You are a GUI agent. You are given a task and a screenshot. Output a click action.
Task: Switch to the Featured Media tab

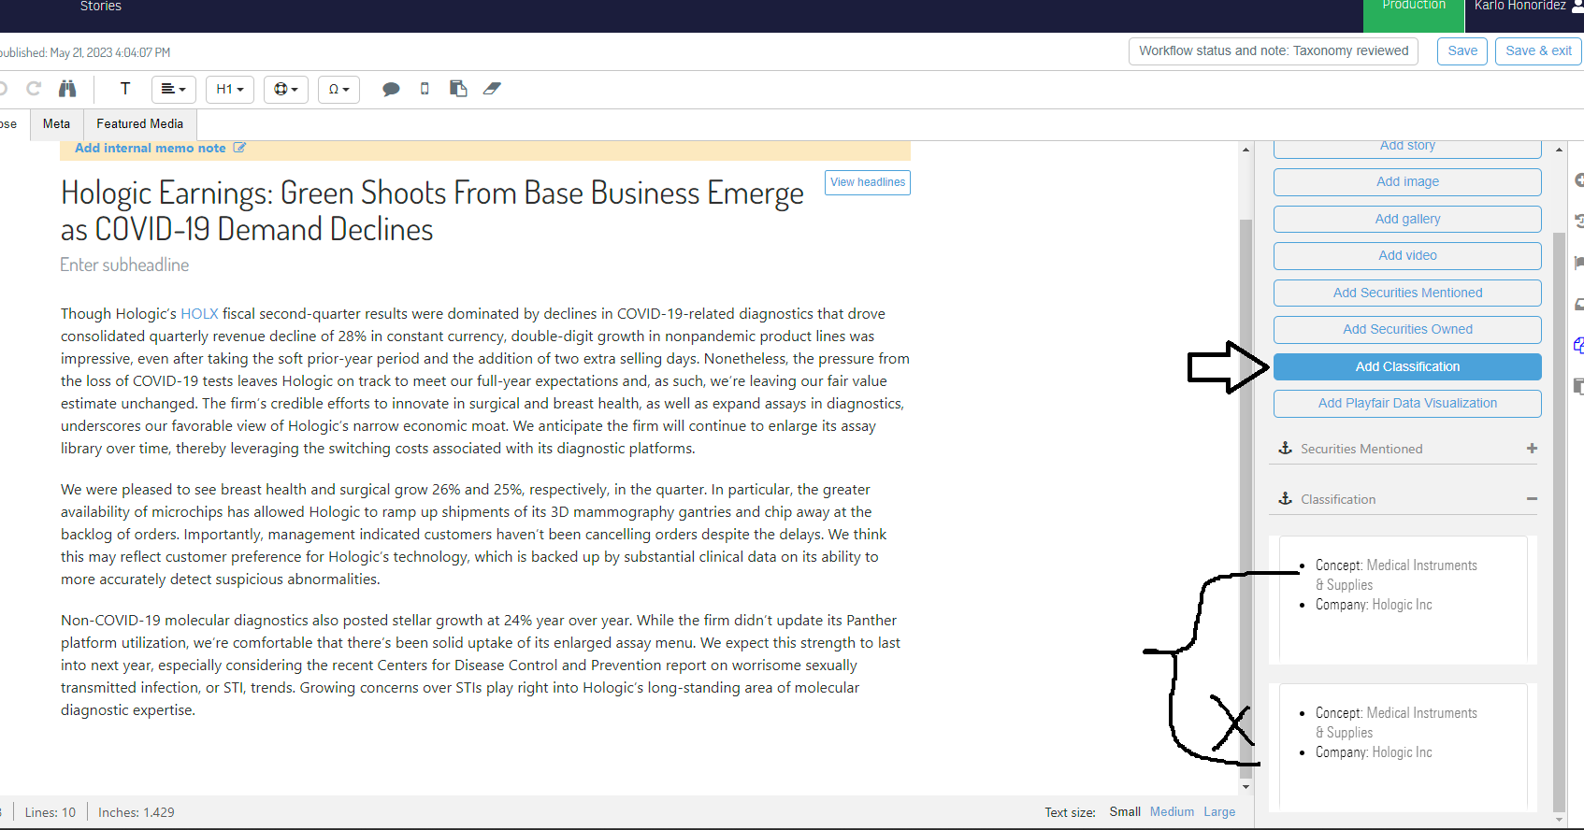[140, 124]
